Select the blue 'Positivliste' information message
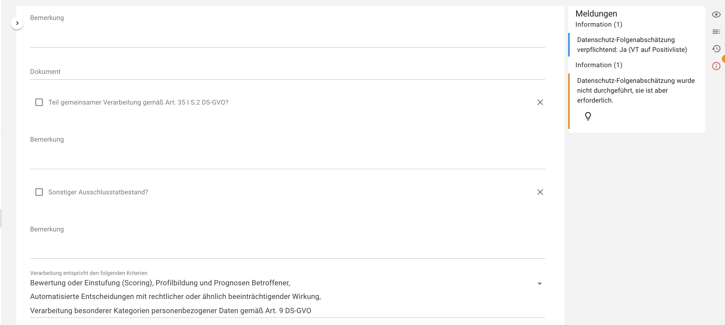This screenshot has width=725, height=325. pyautogui.click(x=632, y=45)
